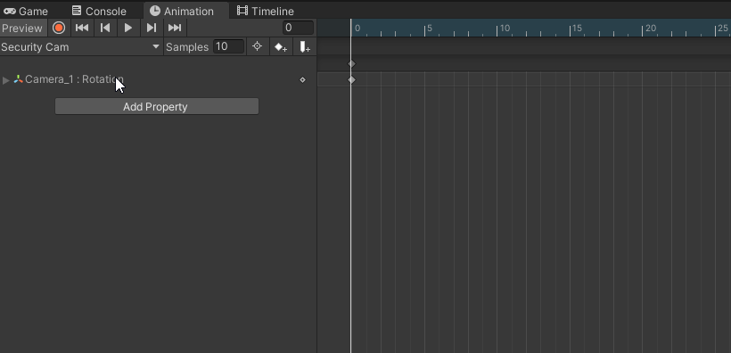Play the animation clip
731x353 pixels.
128,28
